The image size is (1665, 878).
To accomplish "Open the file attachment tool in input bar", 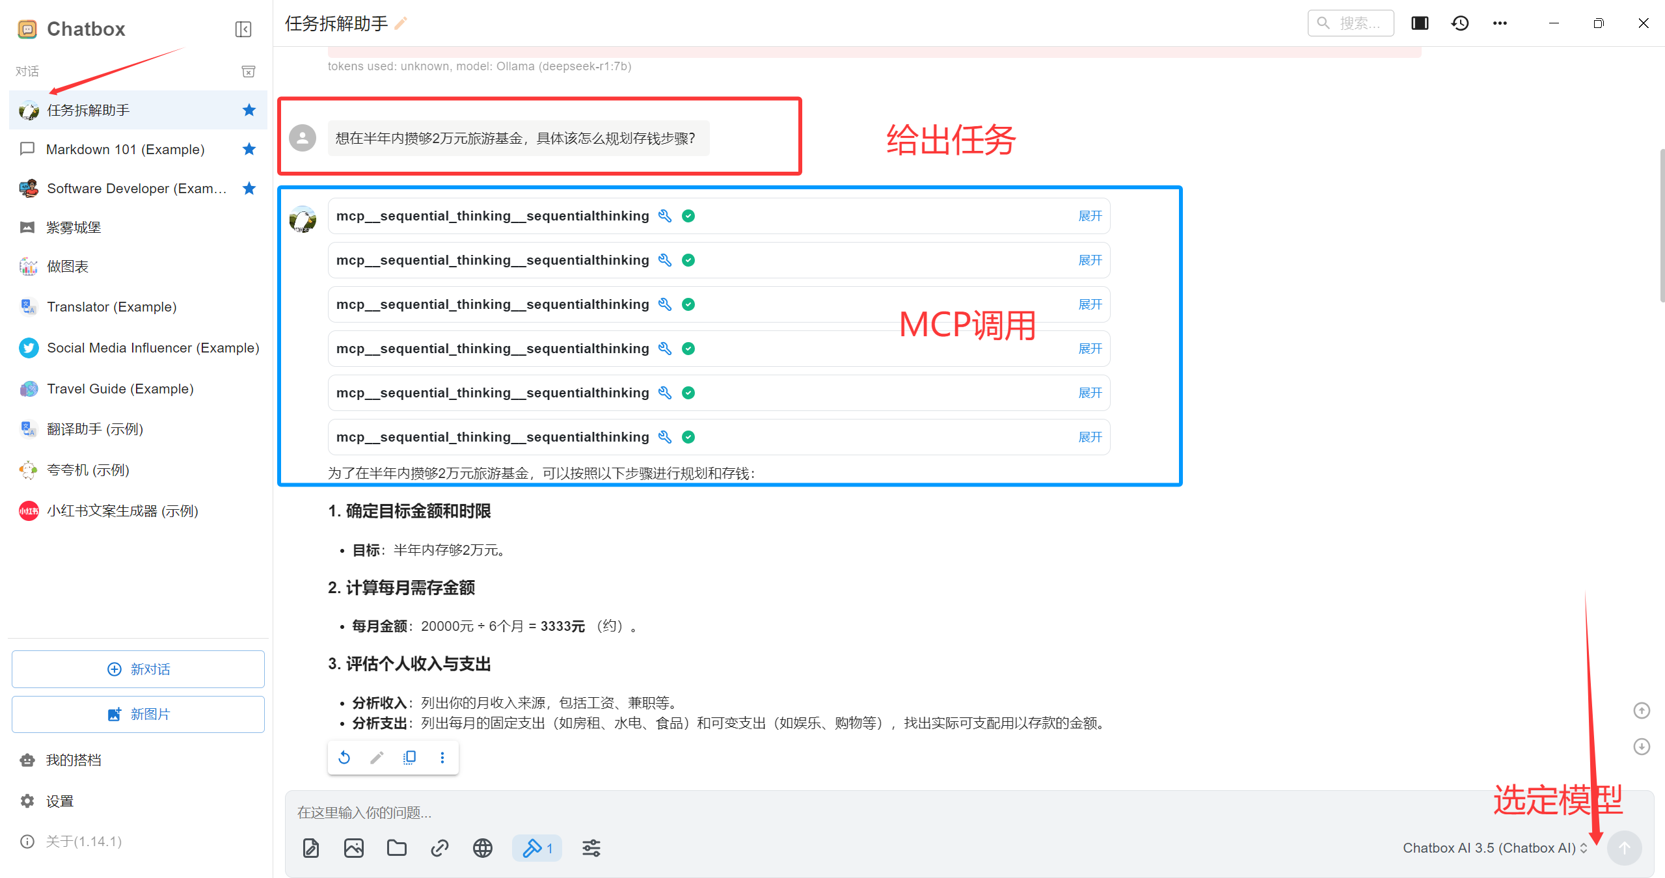I will click(x=311, y=847).
